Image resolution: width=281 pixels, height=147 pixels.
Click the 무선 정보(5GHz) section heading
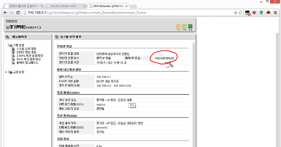[x=67, y=116]
